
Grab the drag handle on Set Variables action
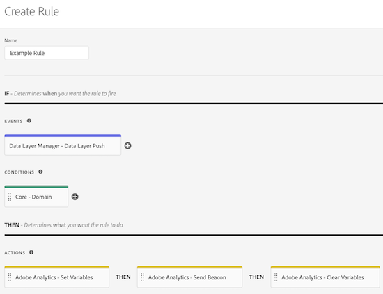click(x=10, y=277)
